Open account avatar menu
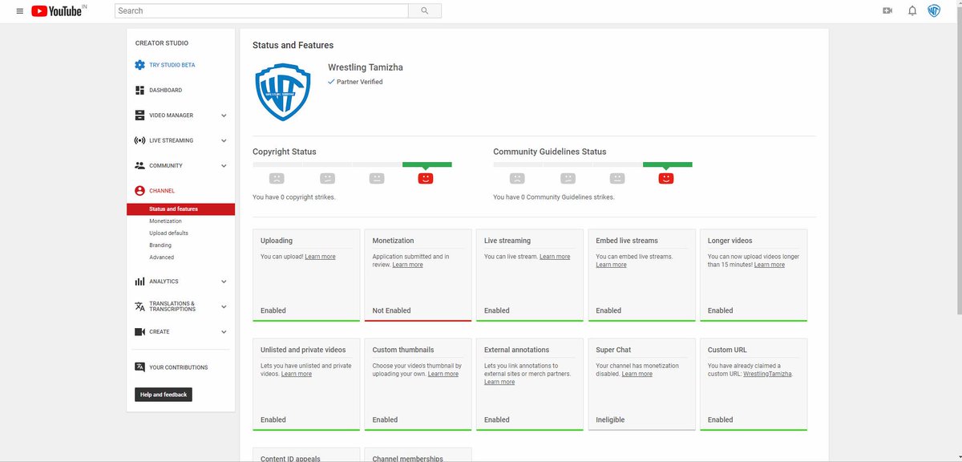This screenshot has width=962, height=462. pyautogui.click(x=935, y=11)
